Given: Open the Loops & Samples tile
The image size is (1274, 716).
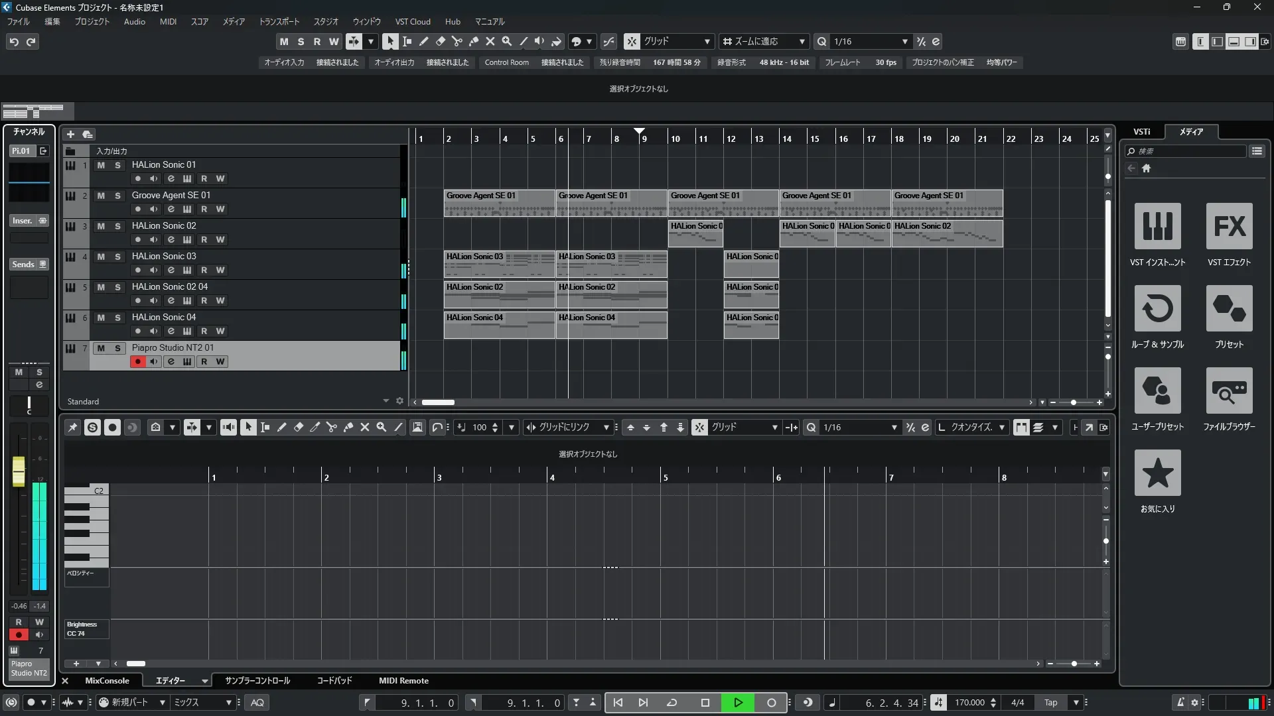Looking at the screenshot, I should click(1157, 308).
